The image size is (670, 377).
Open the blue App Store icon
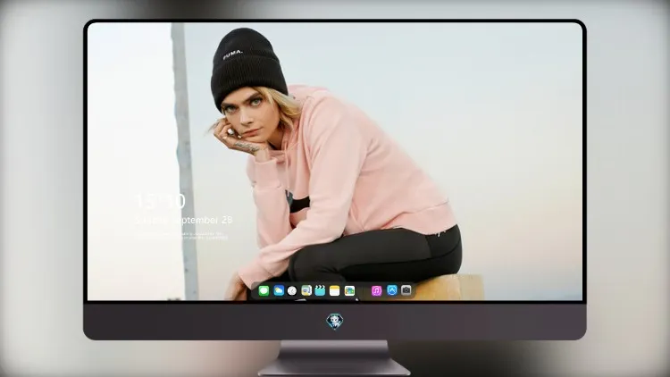[x=392, y=290]
